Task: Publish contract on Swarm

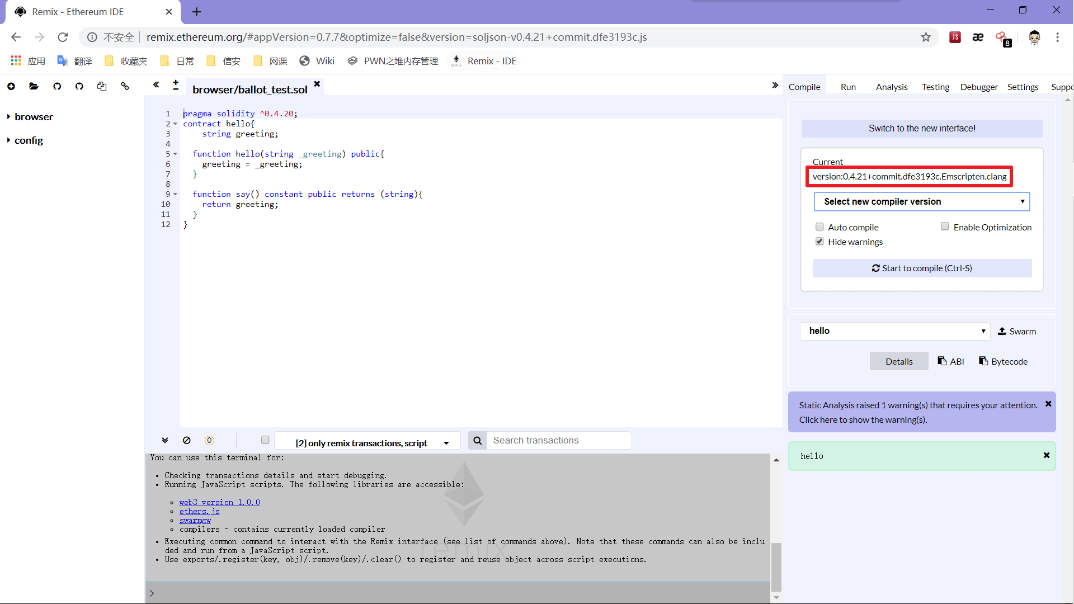Action: point(1017,331)
